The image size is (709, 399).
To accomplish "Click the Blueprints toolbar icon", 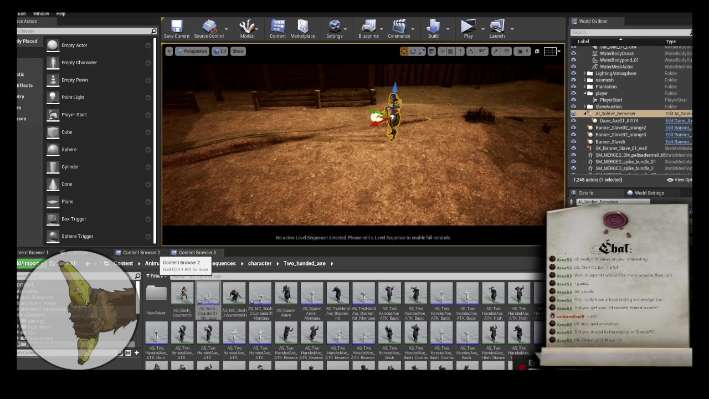I will 368,29.
